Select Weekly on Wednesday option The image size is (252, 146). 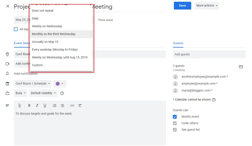tap(61, 26)
